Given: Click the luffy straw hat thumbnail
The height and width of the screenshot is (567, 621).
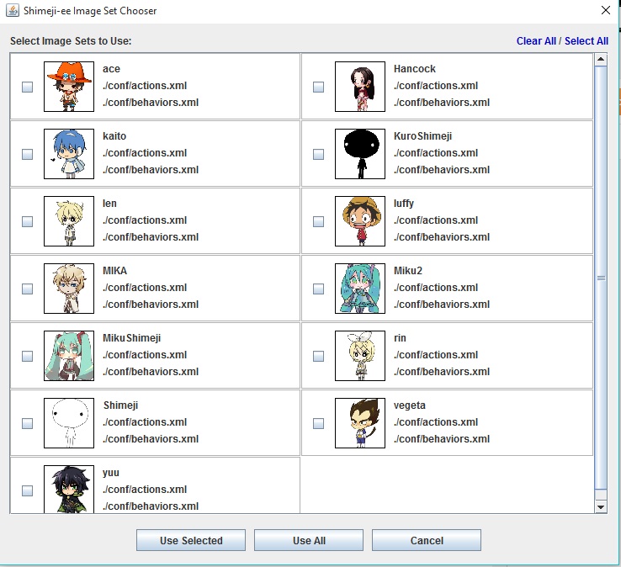Looking at the screenshot, I should click(360, 221).
